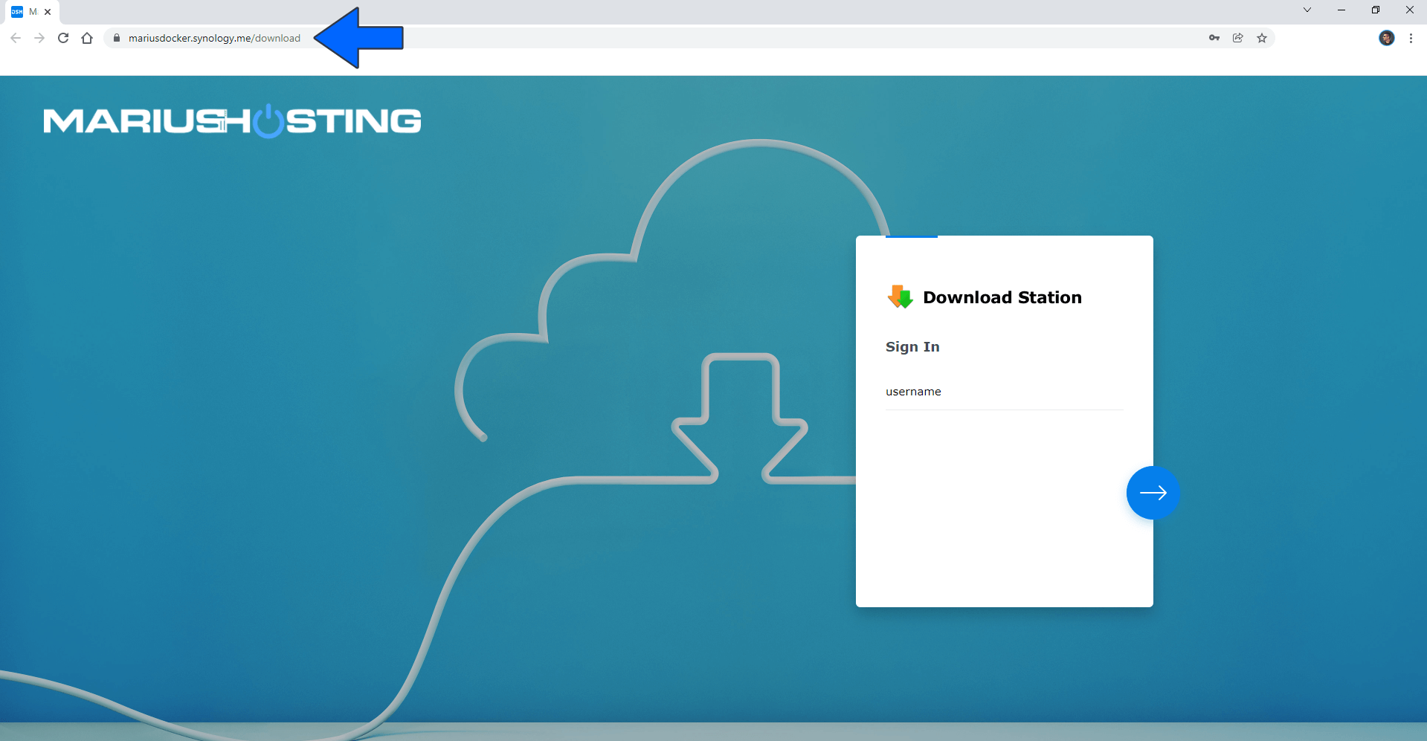Click the Download Station arrow icon
This screenshot has height=741, width=1427.
901,297
